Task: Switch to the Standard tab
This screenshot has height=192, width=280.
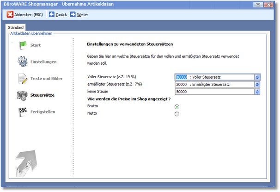Action: [x=16, y=28]
